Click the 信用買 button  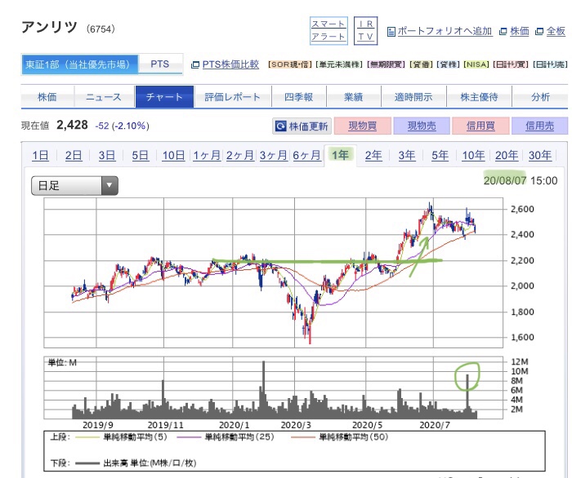480,126
